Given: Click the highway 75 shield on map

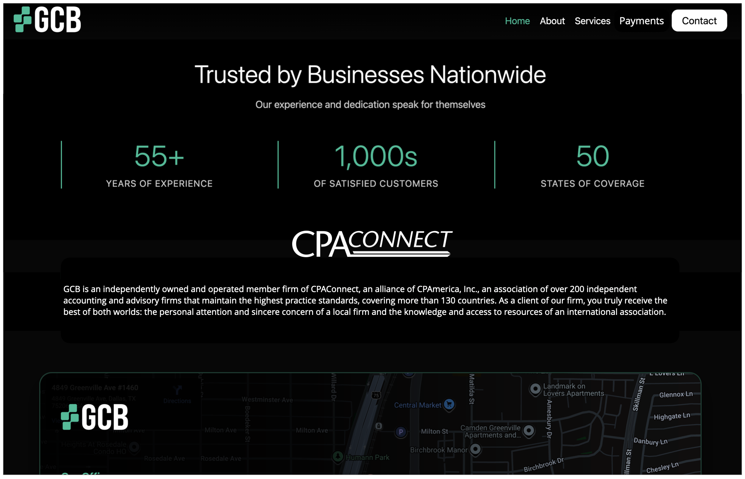Looking at the screenshot, I should click(x=376, y=395).
